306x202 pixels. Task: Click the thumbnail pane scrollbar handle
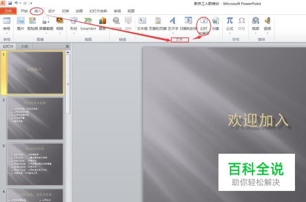point(68,84)
